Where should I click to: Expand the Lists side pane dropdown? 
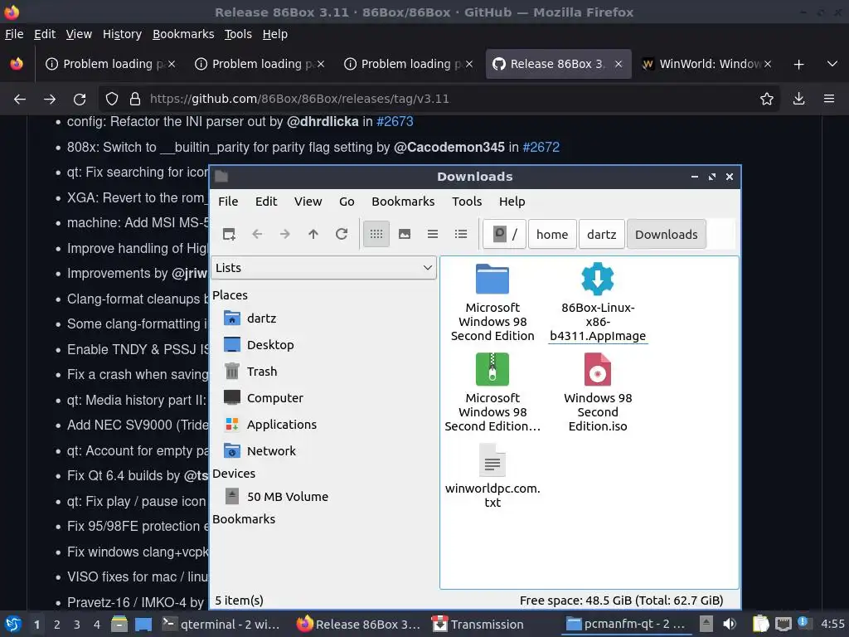point(324,268)
